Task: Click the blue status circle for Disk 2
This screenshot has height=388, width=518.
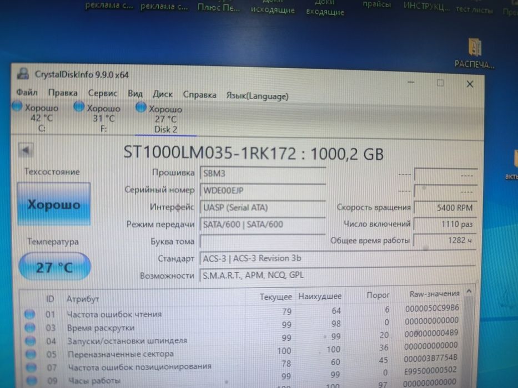Action: click(x=140, y=107)
